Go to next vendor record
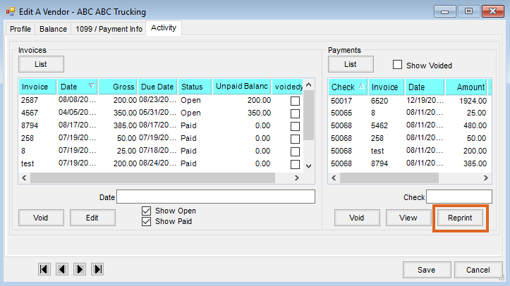The image size is (510, 286). pos(80,269)
